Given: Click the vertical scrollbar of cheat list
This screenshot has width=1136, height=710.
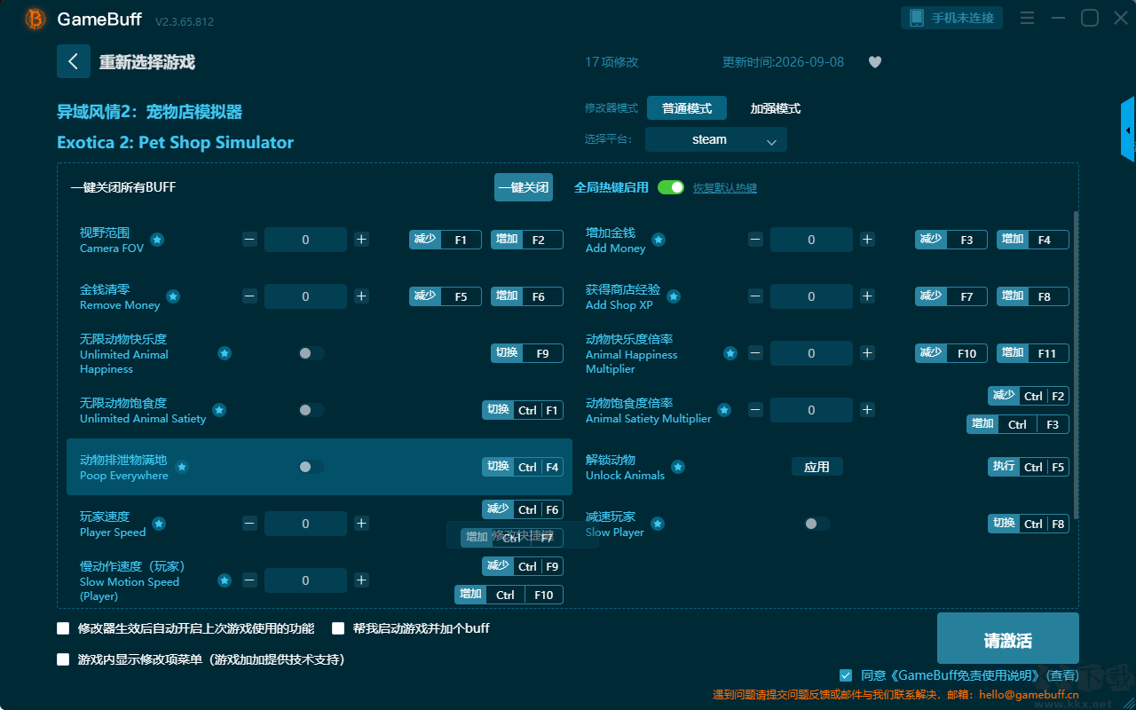Looking at the screenshot, I should (x=1077, y=365).
